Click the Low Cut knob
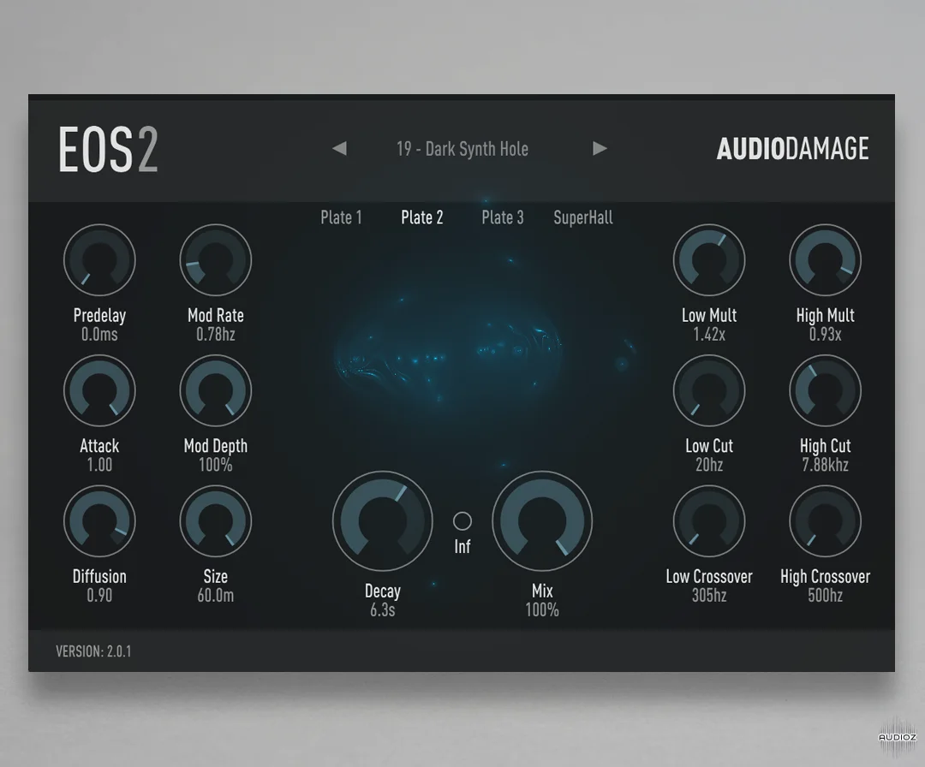925x767 pixels. [x=709, y=391]
